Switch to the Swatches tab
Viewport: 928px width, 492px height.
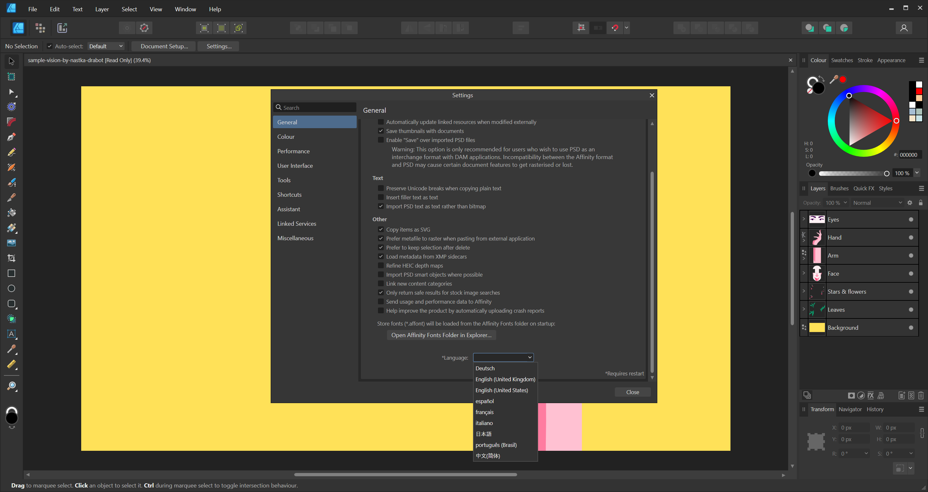click(x=842, y=60)
